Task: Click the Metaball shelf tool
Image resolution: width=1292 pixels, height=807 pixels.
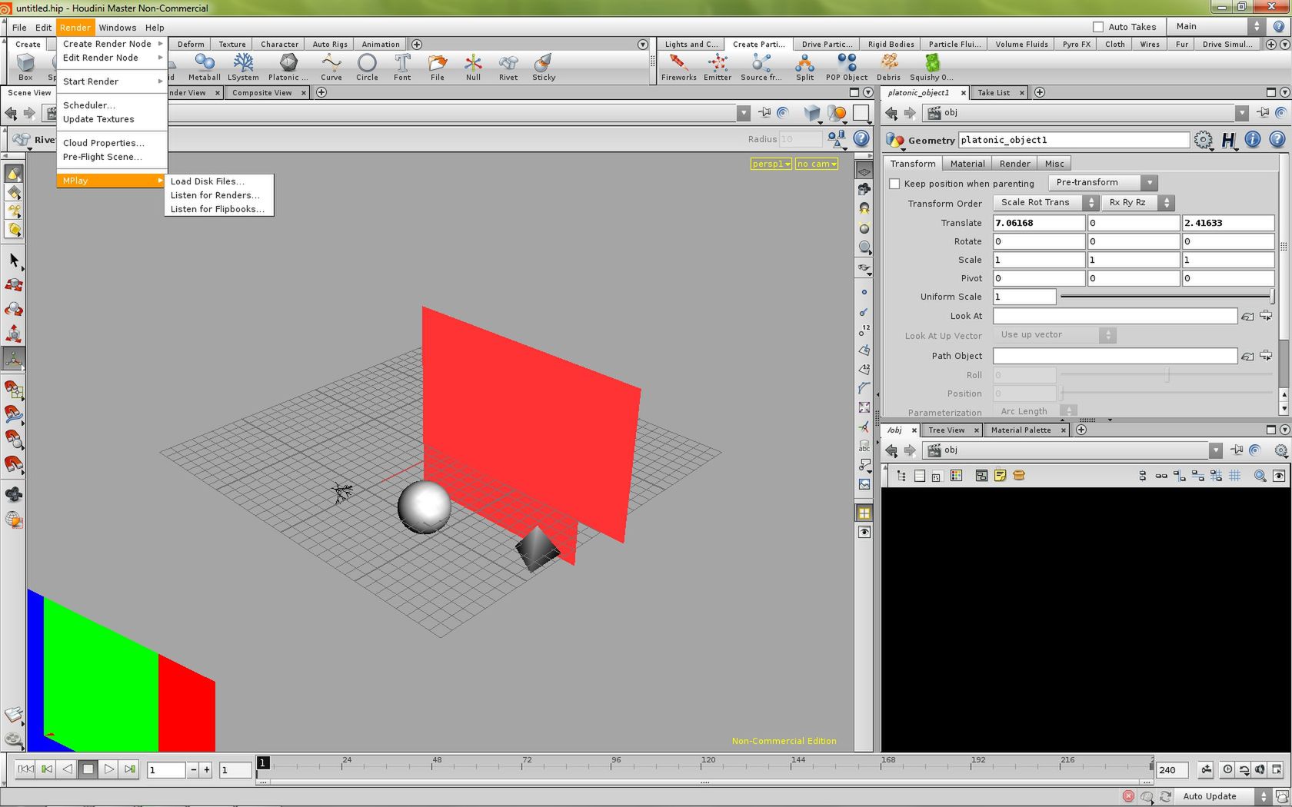Action: pyautogui.click(x=204, y=67)
